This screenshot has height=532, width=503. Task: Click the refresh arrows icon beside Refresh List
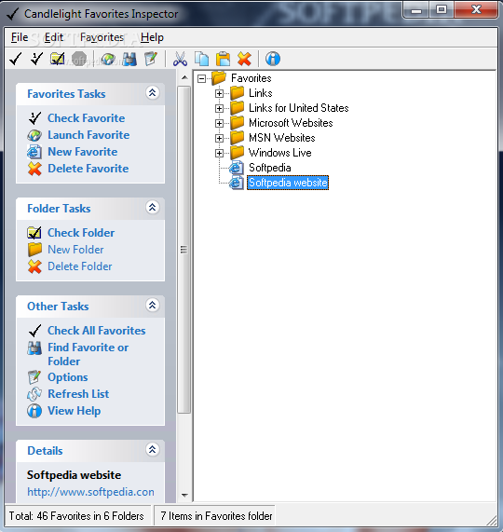pyautogui.click(x=34, y=394)
